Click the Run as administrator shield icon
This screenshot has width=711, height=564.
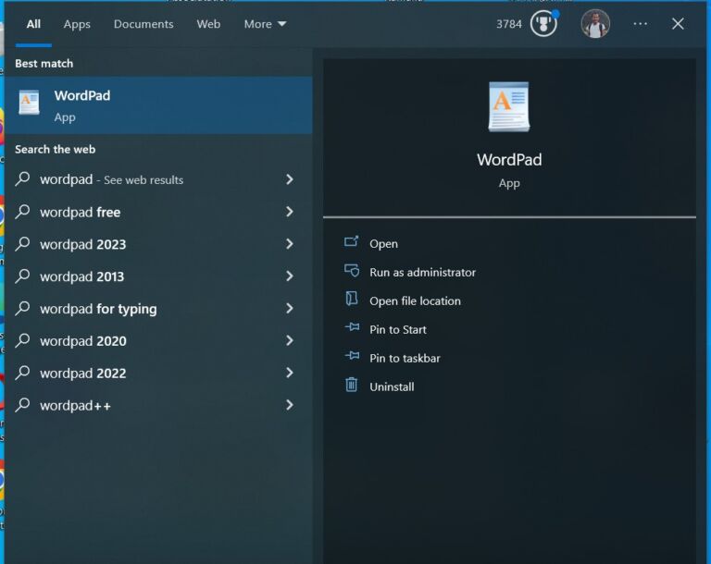(x=352, y=271)
